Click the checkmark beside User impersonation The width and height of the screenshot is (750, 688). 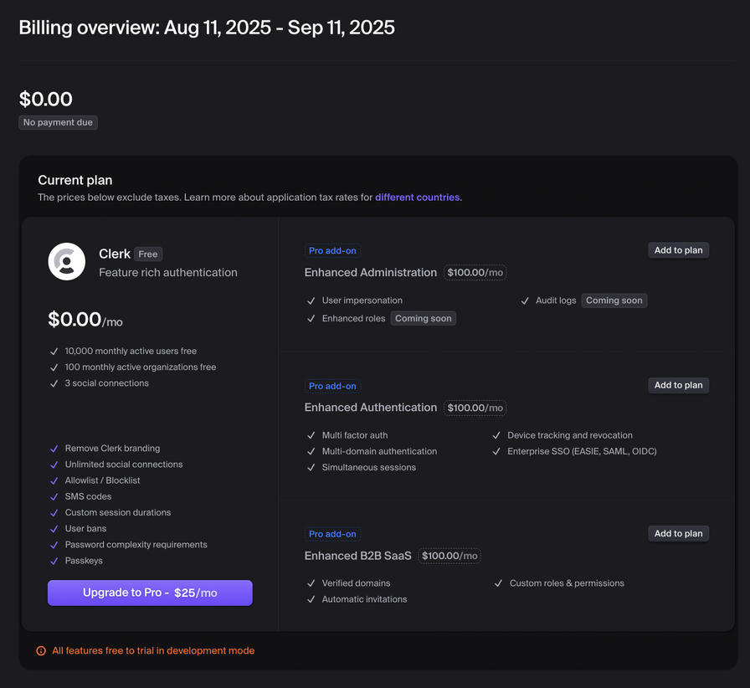coord(311,300)
